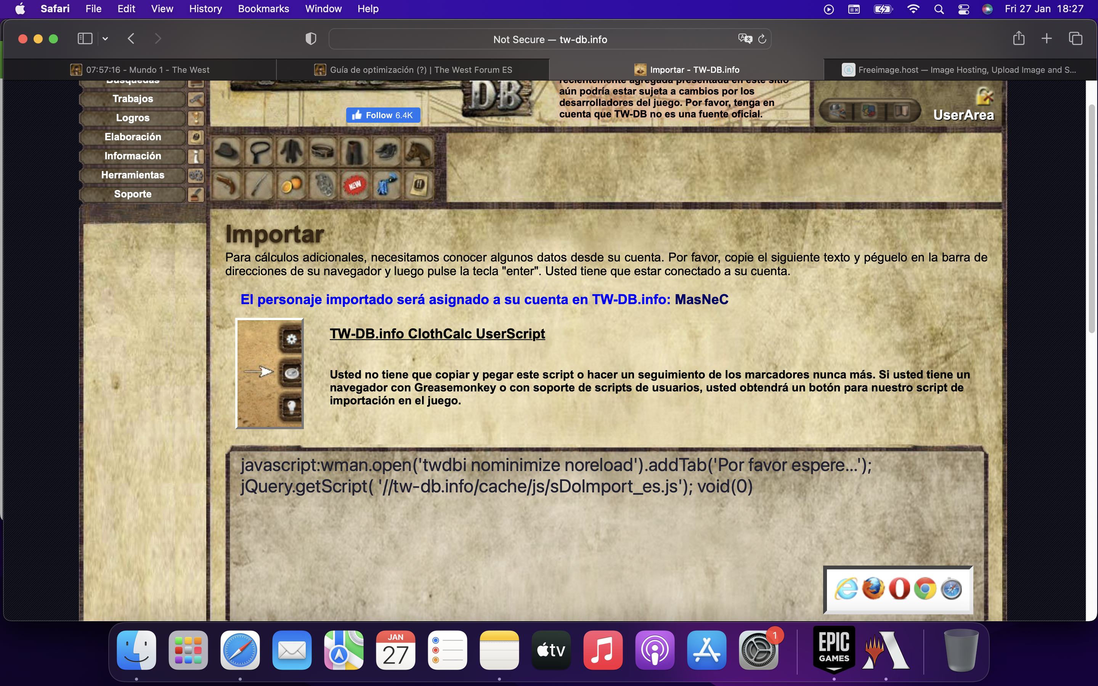The height and width of the screenshot is (686, 1098).
Task: Open Safari's Share sheet
Action: (1019, 38)
